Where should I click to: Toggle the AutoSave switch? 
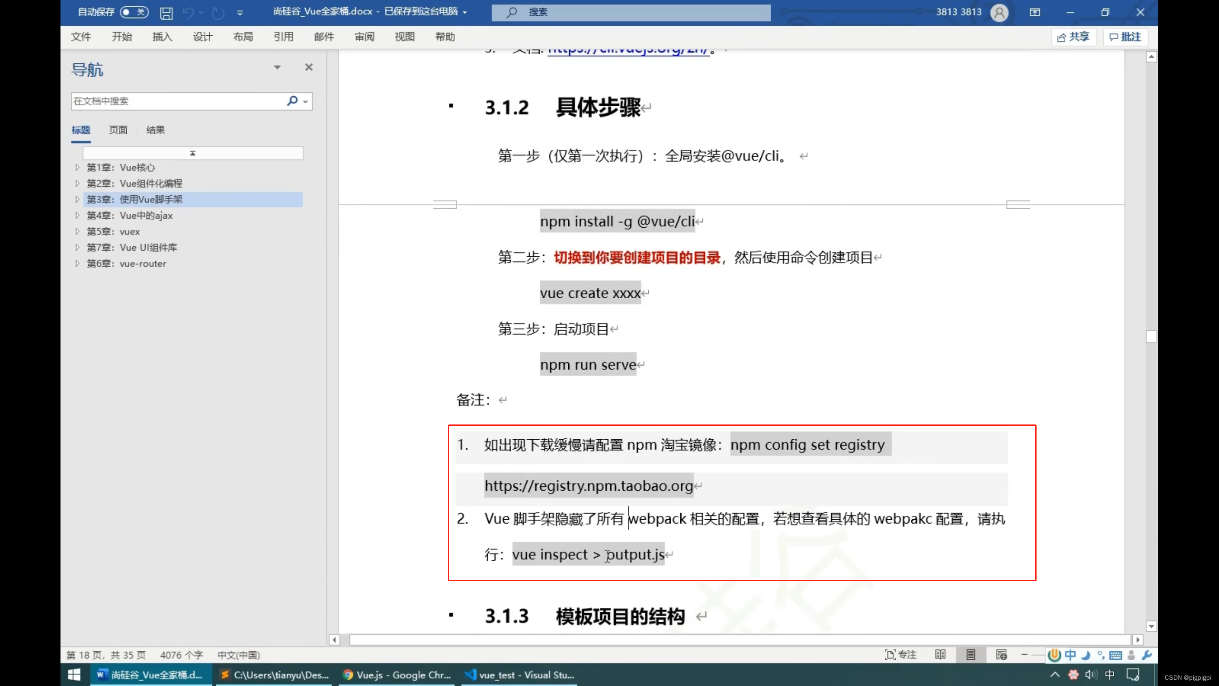(134, 12)
